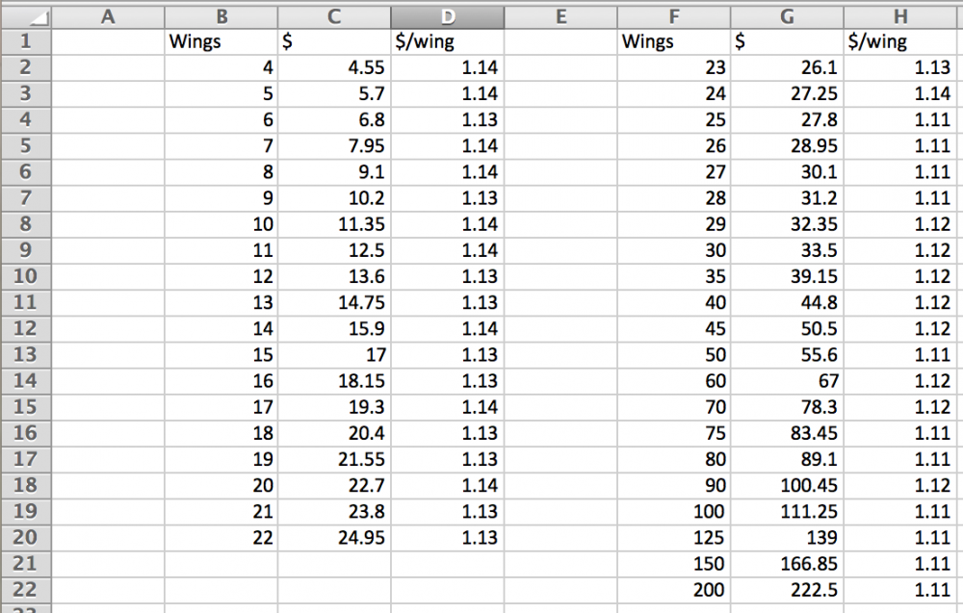Click cell with value 28.95
Screen dimensions: 963x613
787,146
